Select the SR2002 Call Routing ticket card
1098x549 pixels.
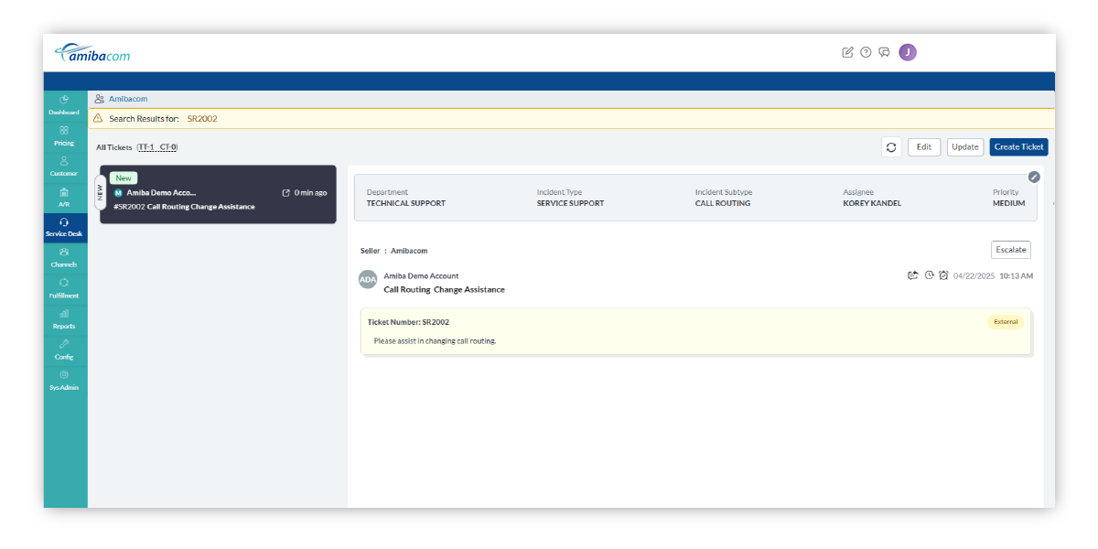(218, 195)
